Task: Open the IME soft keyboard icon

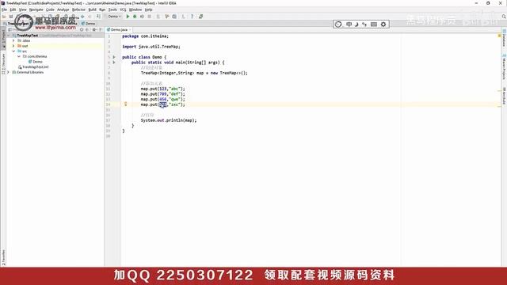Action: coord(374,25)
